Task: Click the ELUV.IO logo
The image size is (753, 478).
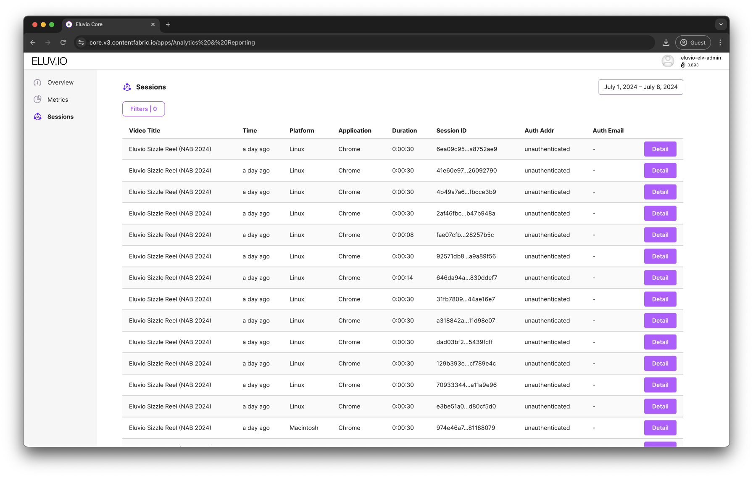Action: (x=49, y=61)
